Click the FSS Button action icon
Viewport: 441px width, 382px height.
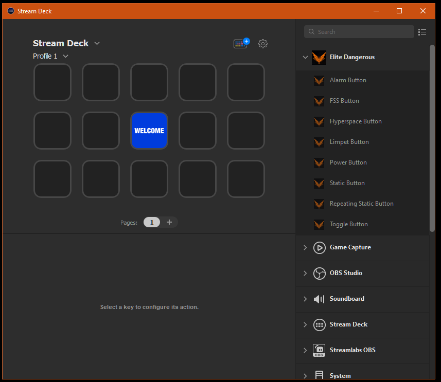[319, 101]
